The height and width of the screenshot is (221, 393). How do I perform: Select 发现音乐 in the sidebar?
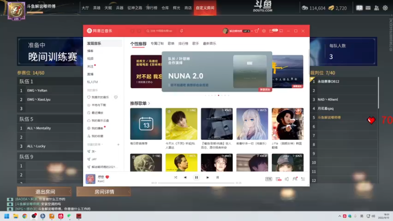tap(104, 43)
